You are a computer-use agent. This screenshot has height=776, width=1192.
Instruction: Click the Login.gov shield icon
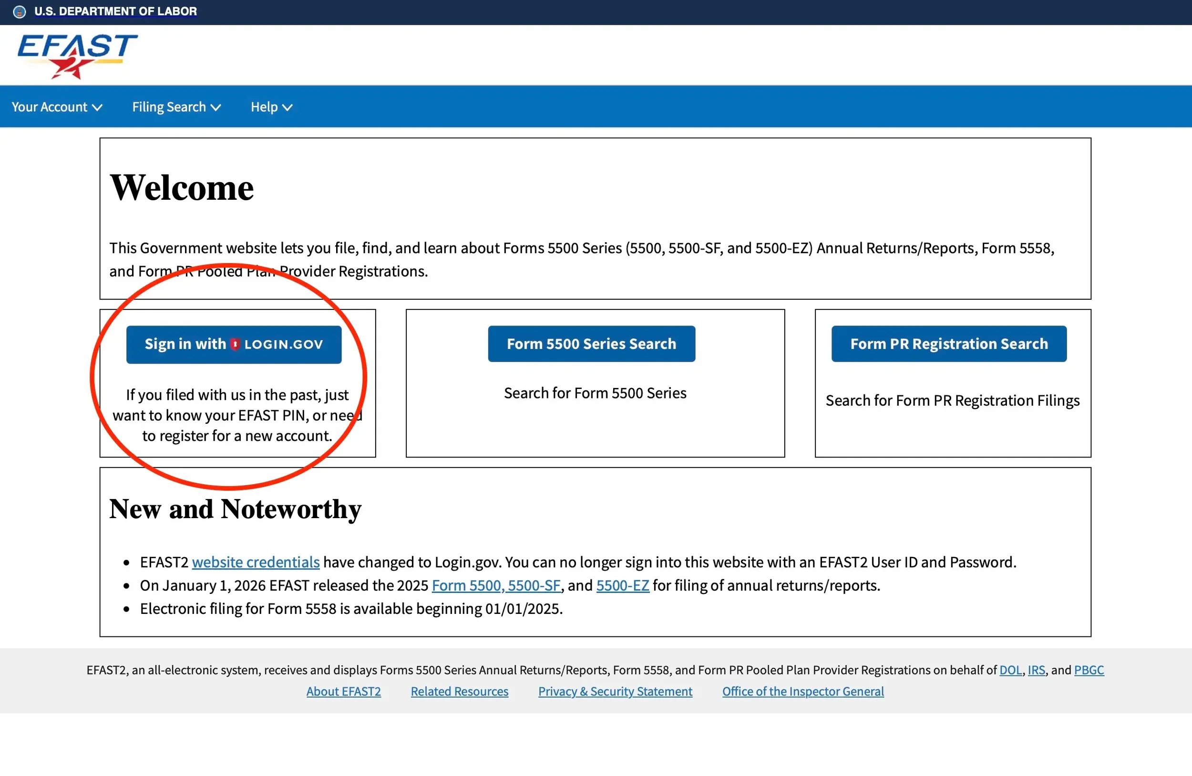click(235, 345)
